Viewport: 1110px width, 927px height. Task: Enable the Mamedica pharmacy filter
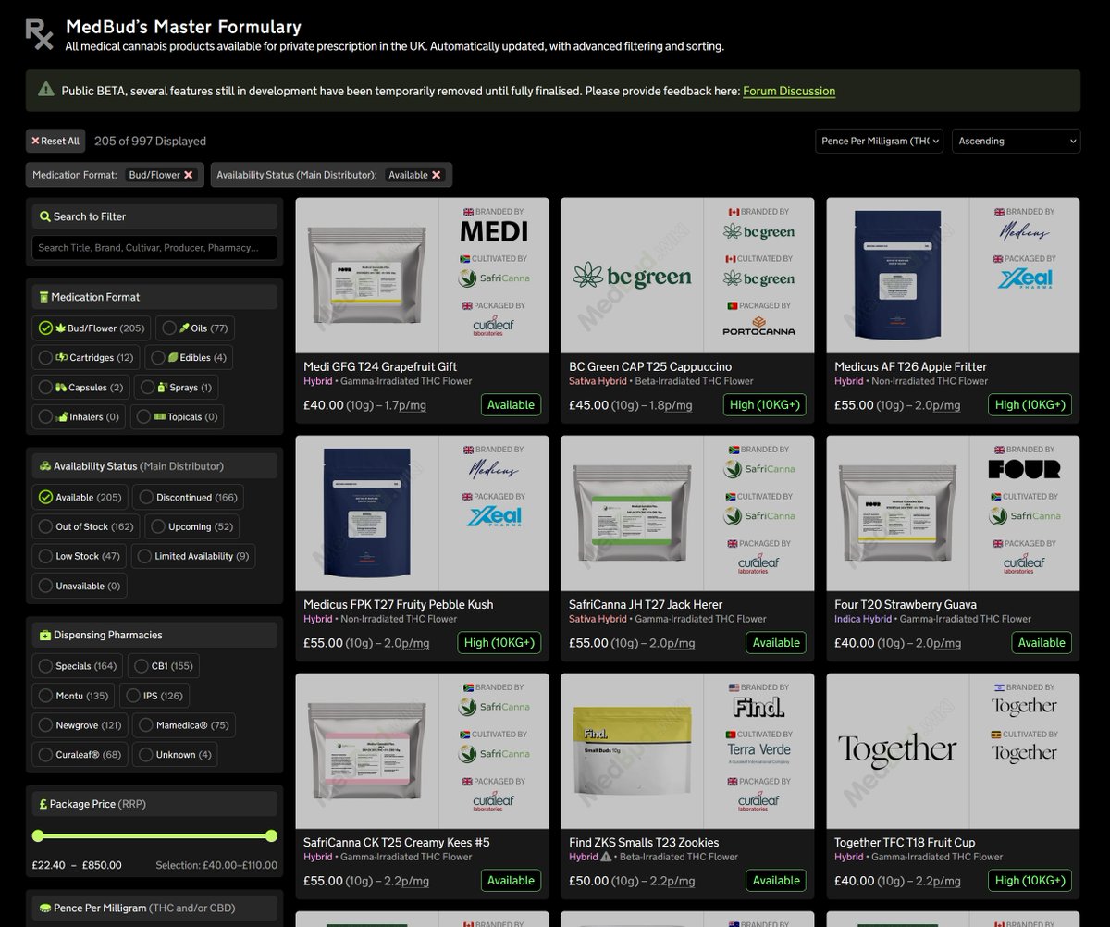(x=184, y=725)
